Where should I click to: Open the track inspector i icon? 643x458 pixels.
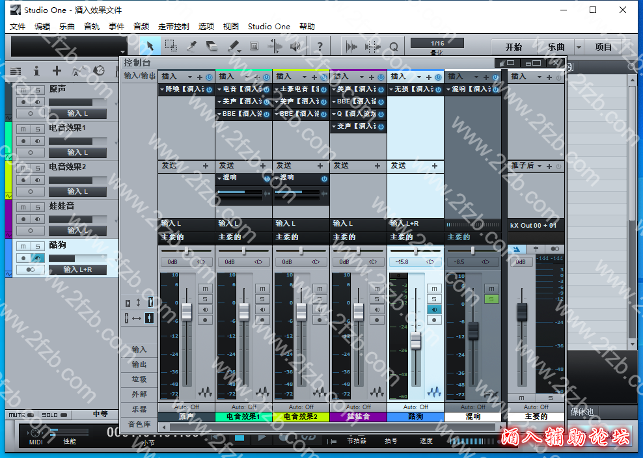(36, 71)
